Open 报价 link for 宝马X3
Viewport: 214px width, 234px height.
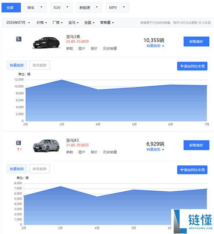(x=94, y=152)
